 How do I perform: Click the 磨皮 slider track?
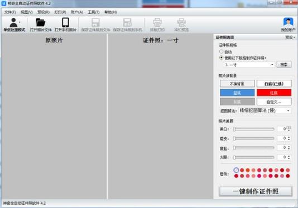point(254,138)
